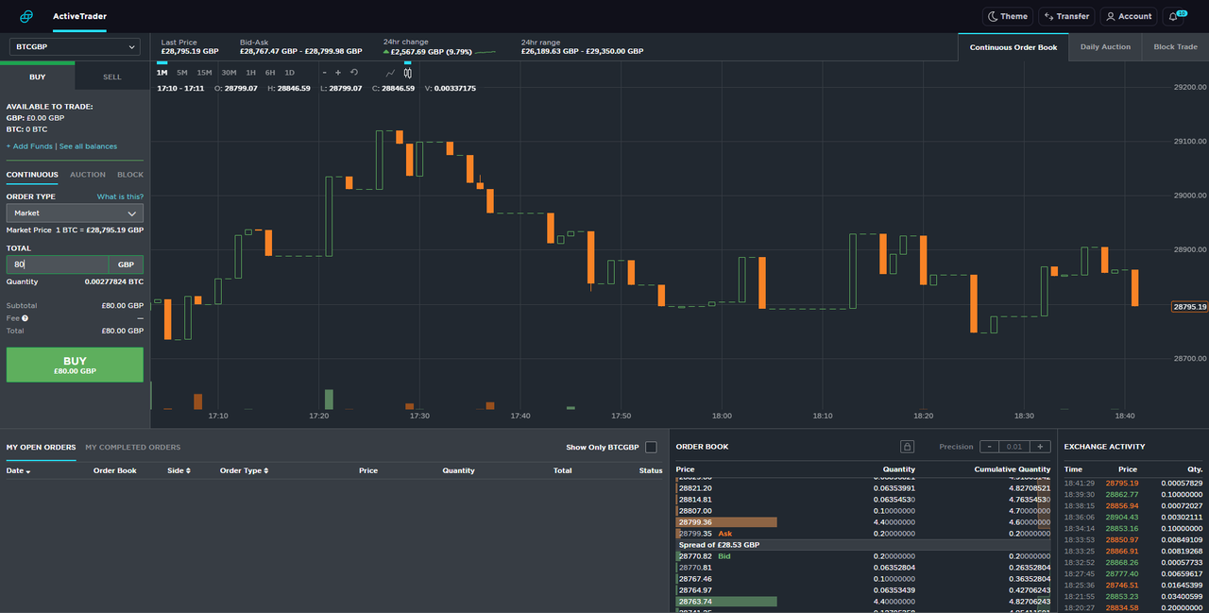Click the Add Funds link
Image resolution: width=1209 pixels, height=613 pixels.
pos(29,146)
